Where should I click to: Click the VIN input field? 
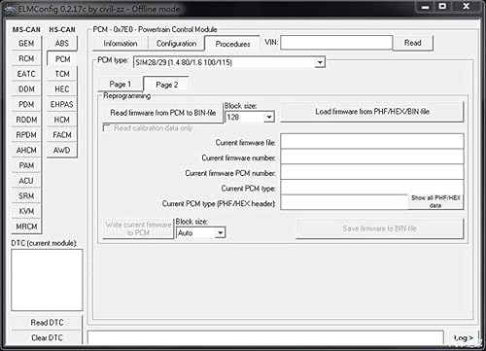[336, 43]
